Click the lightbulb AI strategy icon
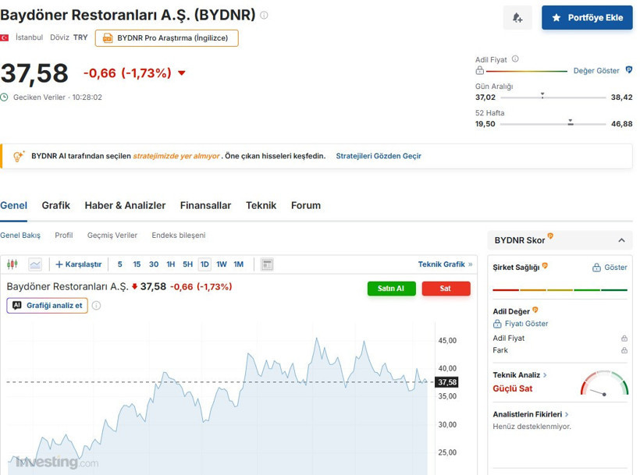 tap(19, 156)
